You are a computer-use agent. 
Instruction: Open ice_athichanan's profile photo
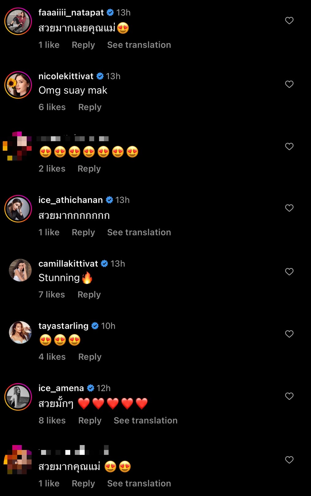[x=18, y=209]
